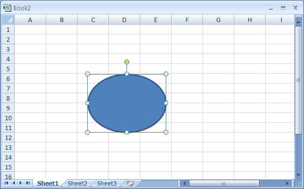This screenshot has height=189, width=304.
Task: Select row 7 header
Action: 8,88
